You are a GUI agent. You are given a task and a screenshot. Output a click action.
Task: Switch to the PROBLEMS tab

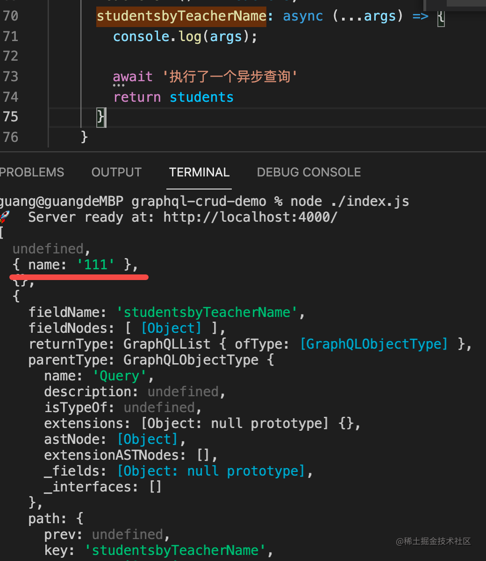tap(32, 172)
